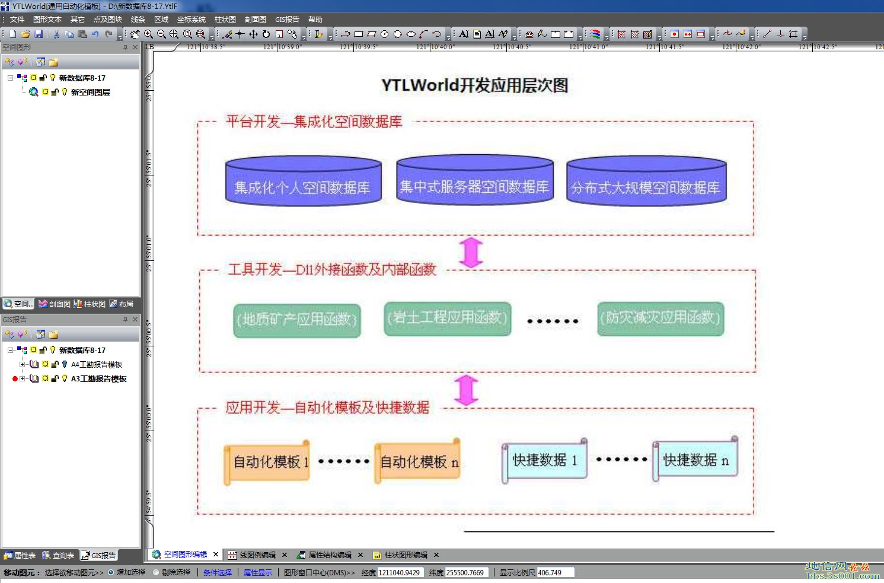Screen dimensions: 884x583
Task: Toggle lightbulb visibility for 新空间图层
Action: click(x=65, y=92)
